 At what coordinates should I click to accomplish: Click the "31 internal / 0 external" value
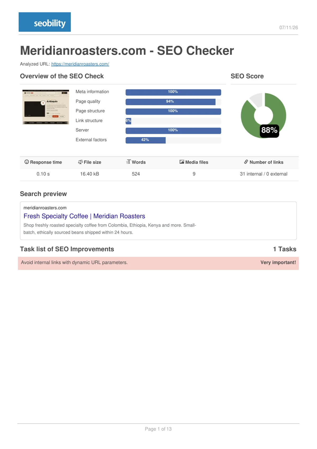264,174
